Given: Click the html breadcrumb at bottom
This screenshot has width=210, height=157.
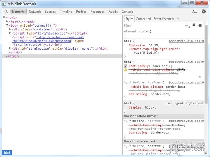Looking at the screenshot, I should click(x=7, y=152).
